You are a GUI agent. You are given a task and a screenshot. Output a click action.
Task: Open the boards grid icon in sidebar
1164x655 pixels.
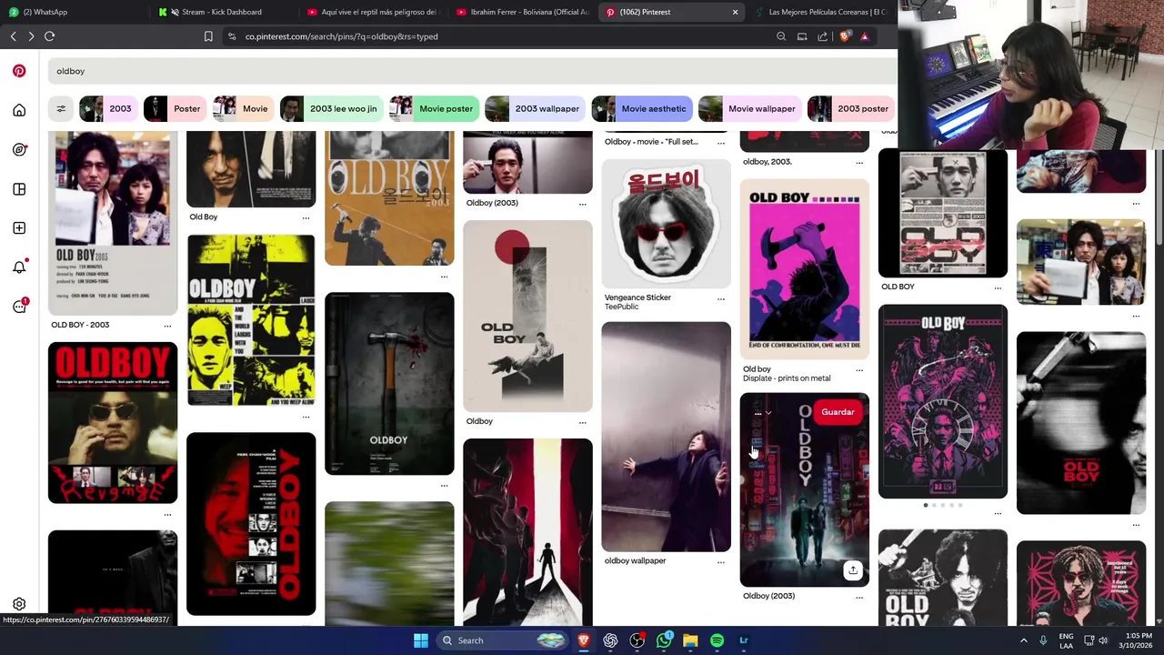19,189
